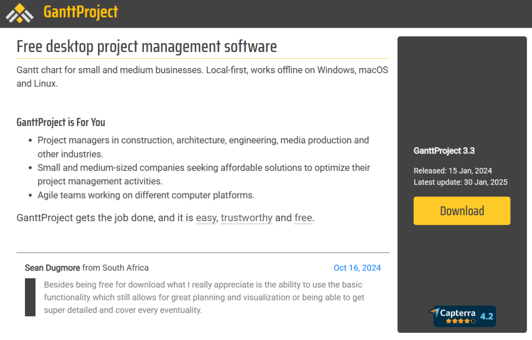Click the "GanttProject is For You" heading
The height and width of the screenshot is (340, 532).
coord(61,122)
